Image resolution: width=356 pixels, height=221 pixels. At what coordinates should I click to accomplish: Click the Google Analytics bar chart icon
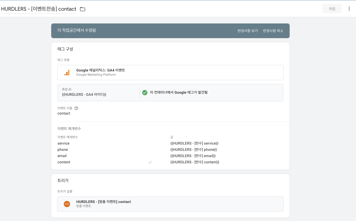click(x=67, y=73)
